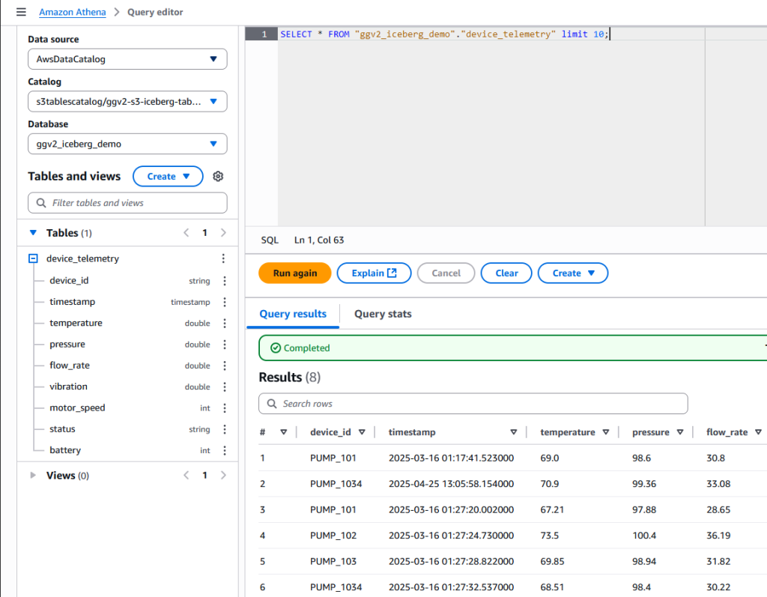Open the options menu for status column
This screenshot has height=597, width=767.
click(222, 429)
